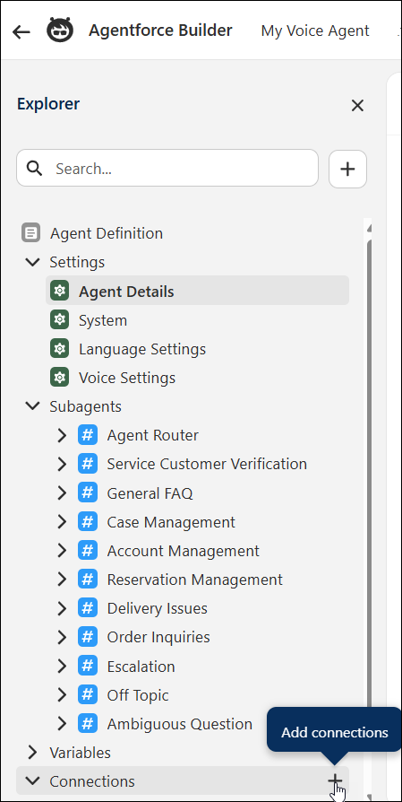Image resolution: width=402 pixels, height=802 pixels.
Task: Collapse the Subagents section chevron
Action: click(x=32, y=406)
